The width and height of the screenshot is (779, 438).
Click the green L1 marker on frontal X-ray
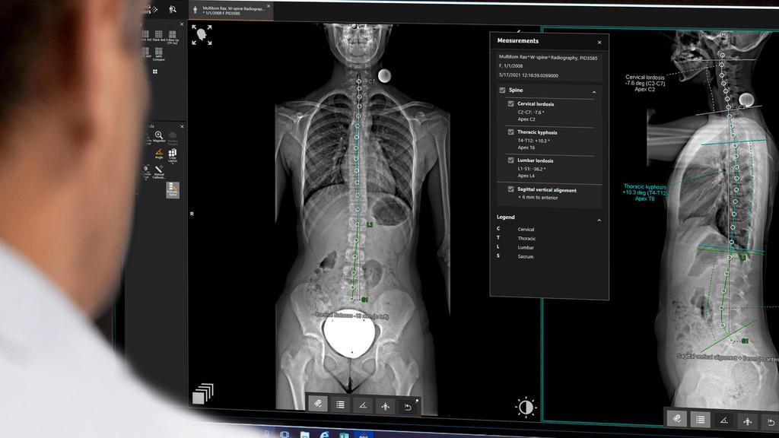coord(369,225)
